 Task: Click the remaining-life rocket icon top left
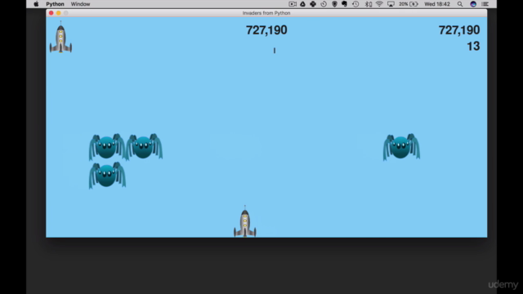coord(60,37)
